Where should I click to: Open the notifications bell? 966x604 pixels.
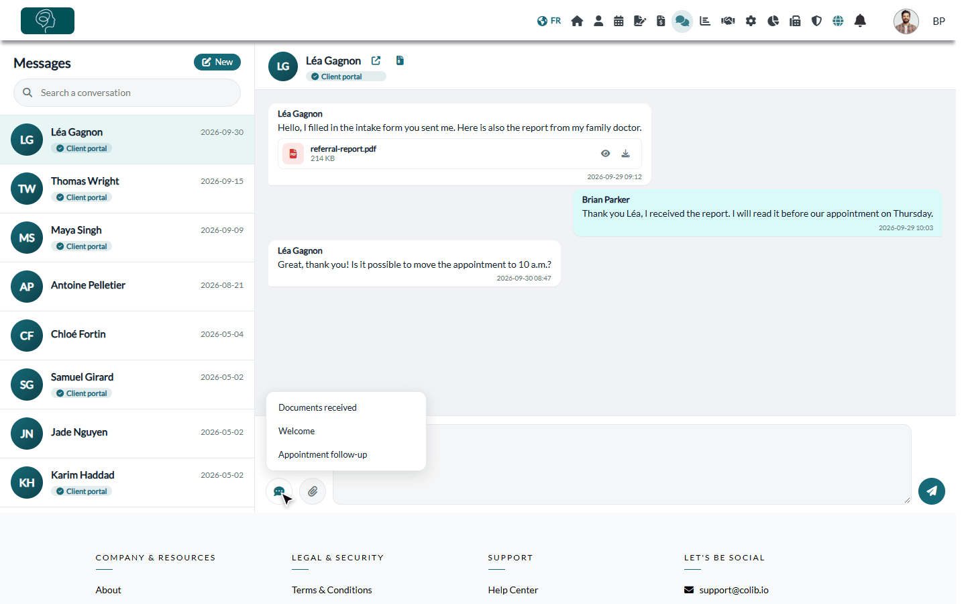pos(860,21)
